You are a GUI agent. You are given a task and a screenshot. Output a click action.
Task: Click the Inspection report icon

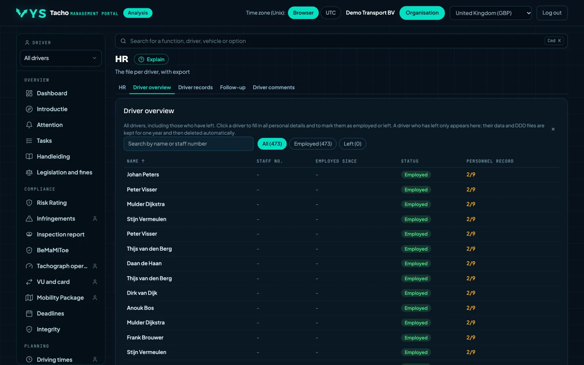[x=29, y=234]
